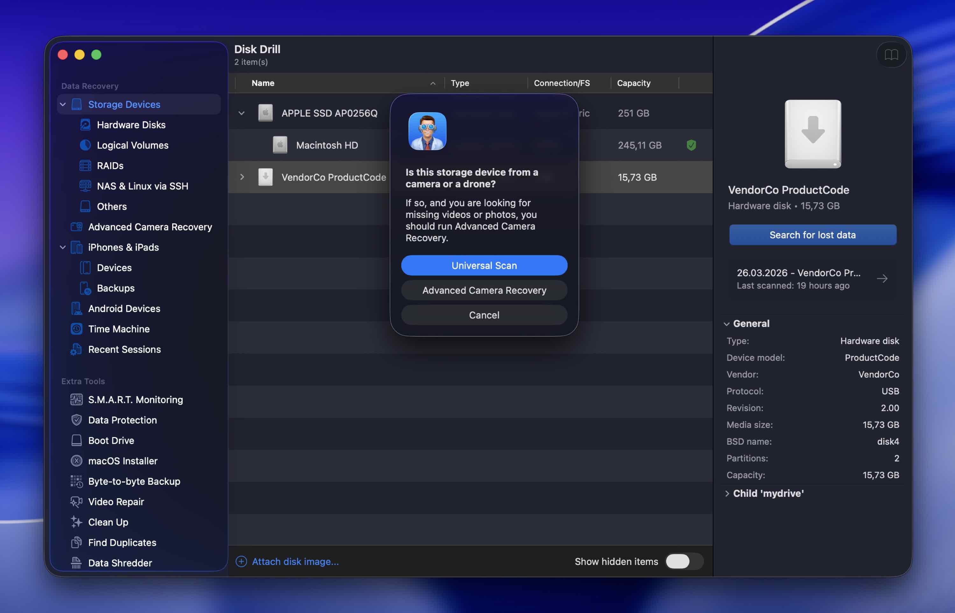The image size is (955, 613).
Task: Select Logical Volumes in the sidebar
Action: pos(133,145)
